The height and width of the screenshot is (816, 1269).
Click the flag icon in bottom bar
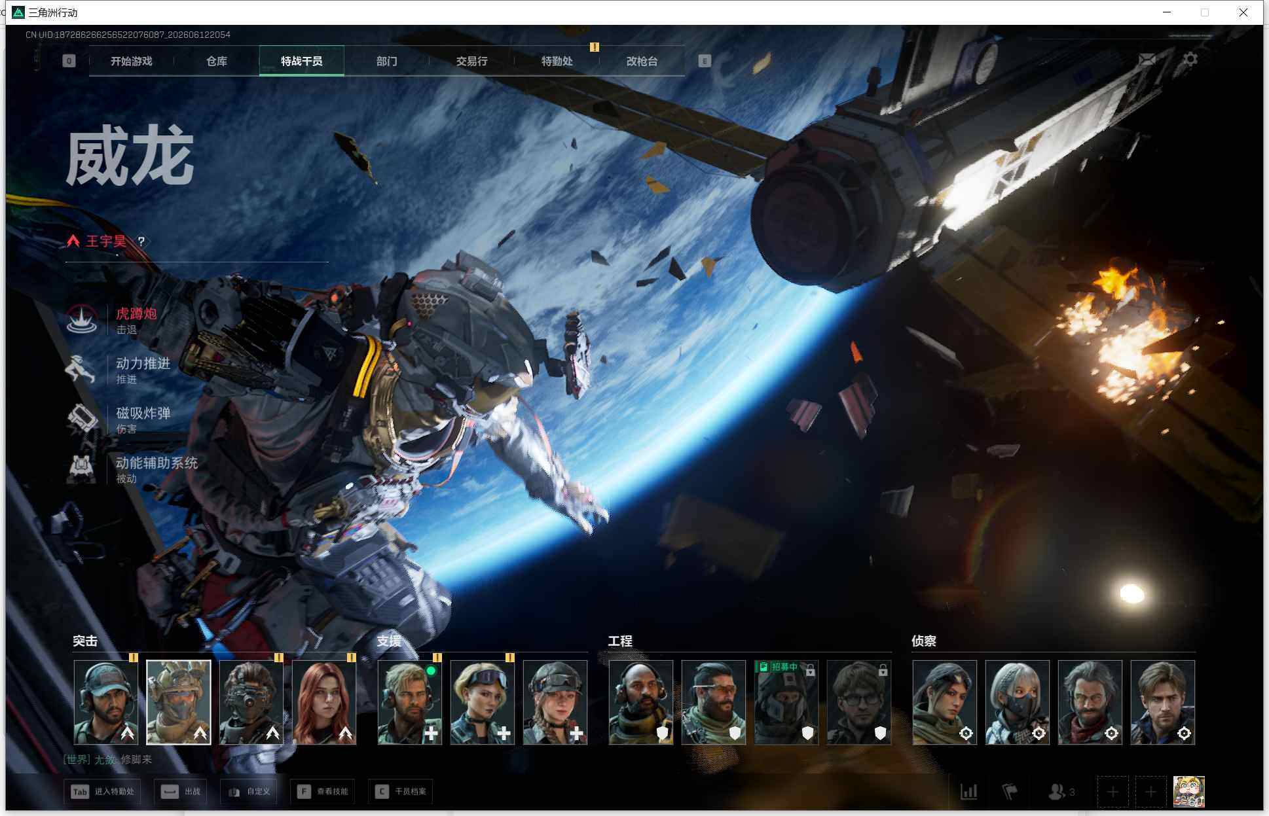click(1010, 792)
